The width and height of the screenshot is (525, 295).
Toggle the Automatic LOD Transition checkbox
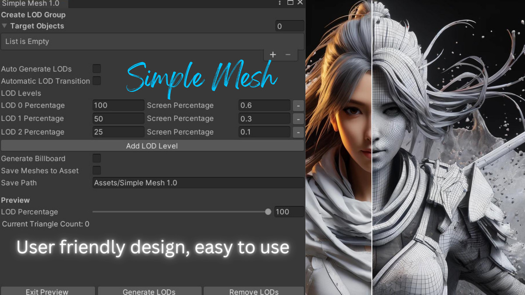click(97, 81)
